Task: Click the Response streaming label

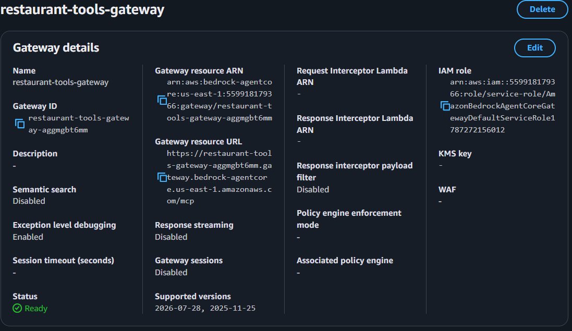Action: (194, 225)
